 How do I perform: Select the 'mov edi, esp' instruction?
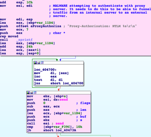click(x=16, y=19)
